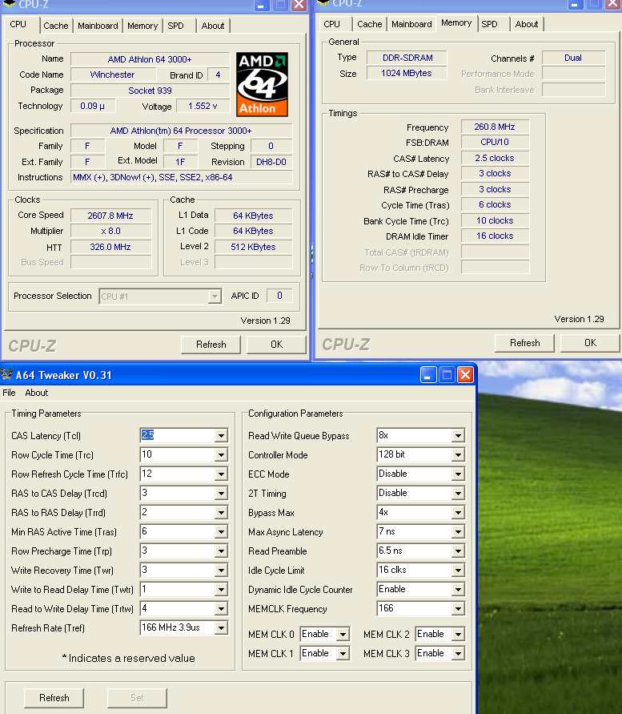
Task: Click the Code Name field Winchester
Action: click(x=112, y=75)
